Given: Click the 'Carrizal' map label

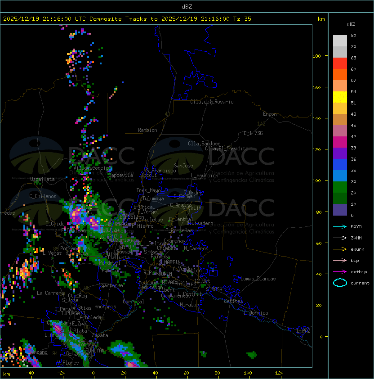Looking at the screenshot, I should (x=134, y=302).
